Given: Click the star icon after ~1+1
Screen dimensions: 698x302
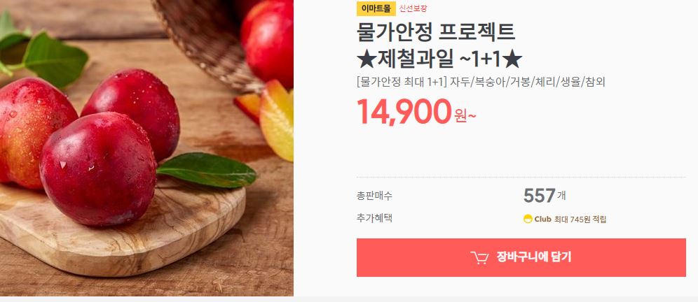Looking at the screenshot, I should (x=514, y=59).
